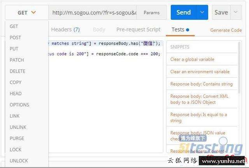Switch to the Body tab
This screenshot has width=249, height=168.
coord(99,29)
